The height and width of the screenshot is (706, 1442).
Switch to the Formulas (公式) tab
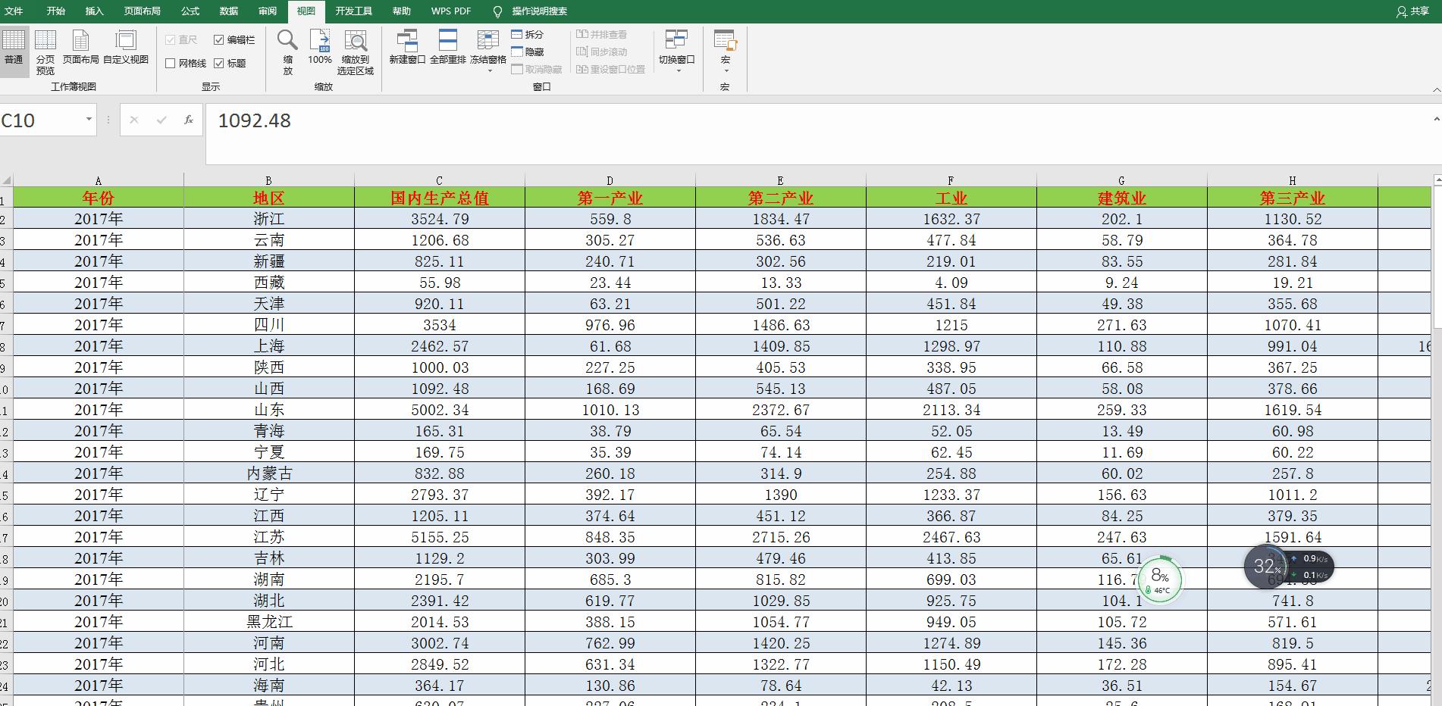click(190, 11)
